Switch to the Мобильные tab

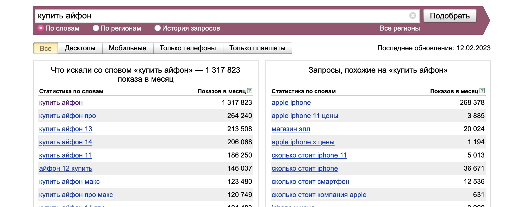pos(128,48)
